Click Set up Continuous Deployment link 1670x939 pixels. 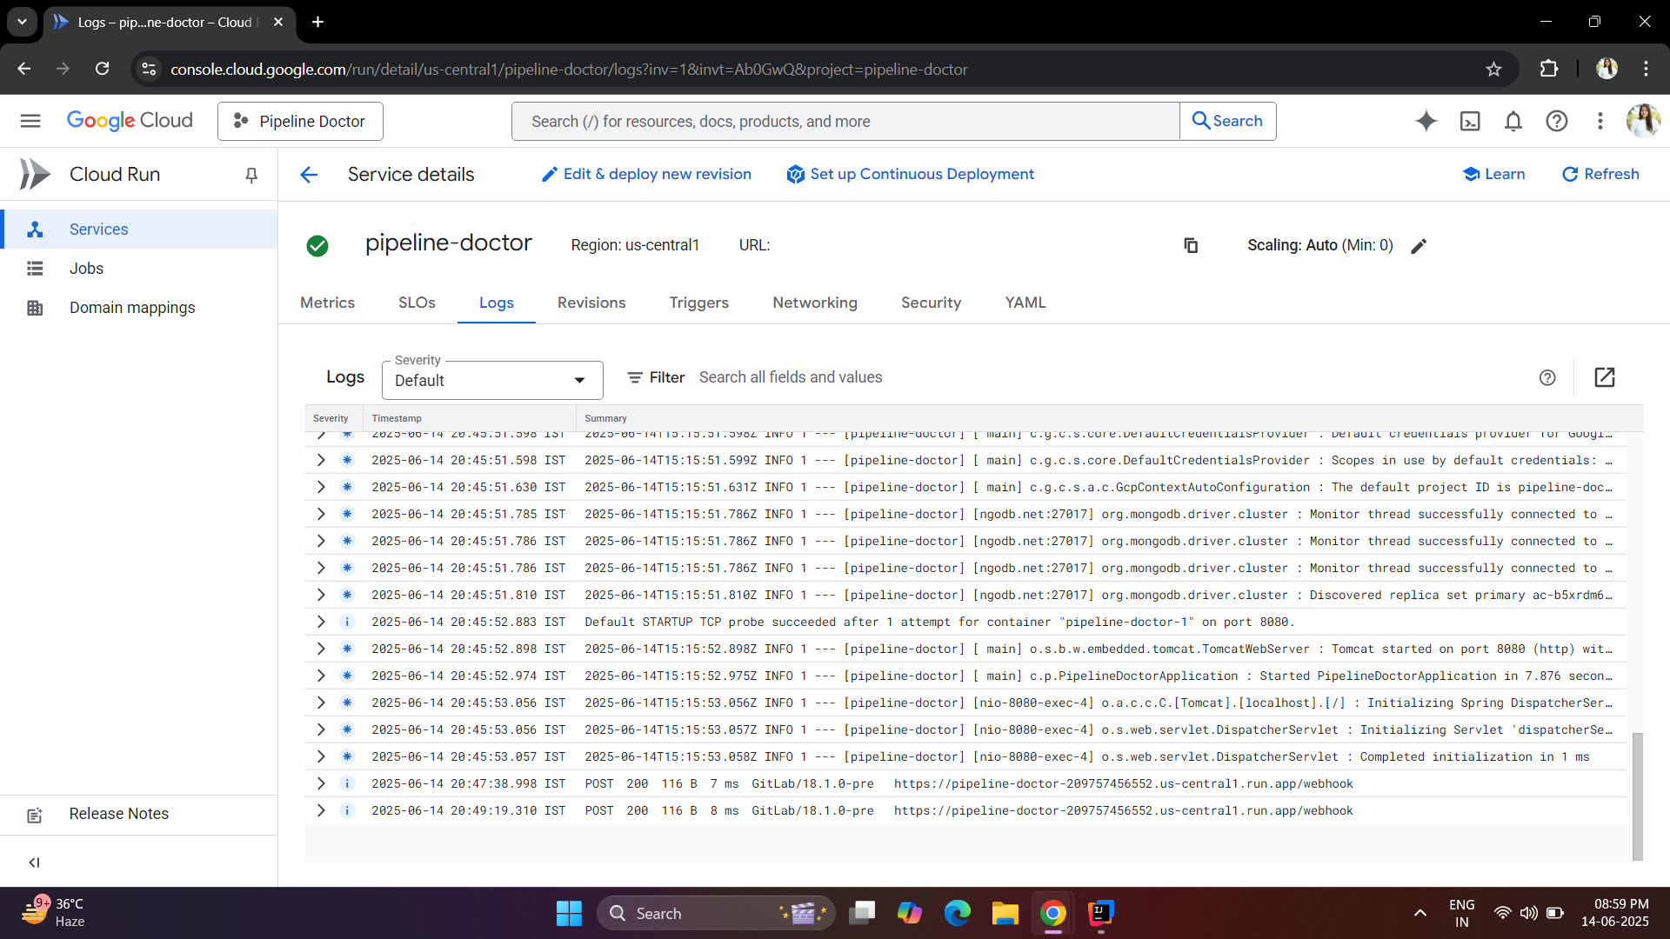[x=910, y=174]
